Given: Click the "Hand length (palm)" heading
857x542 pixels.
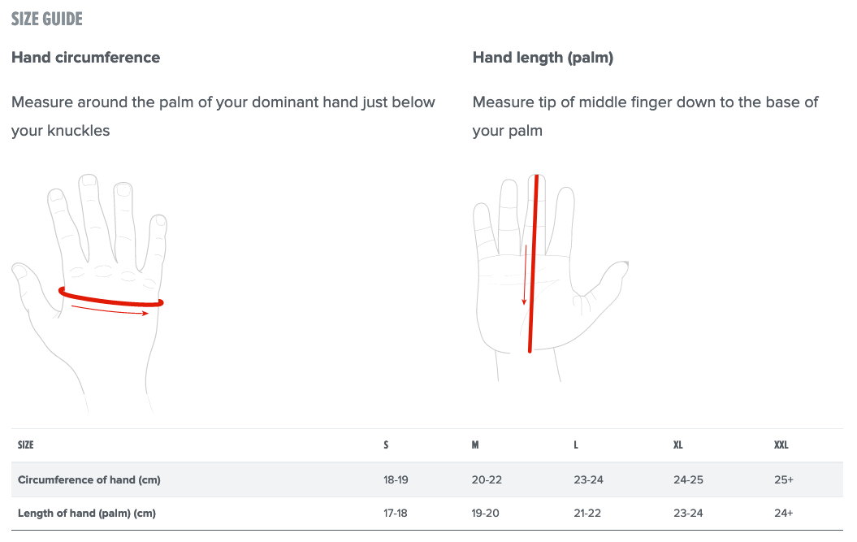Looking at the screenshot, I should 543,58.
